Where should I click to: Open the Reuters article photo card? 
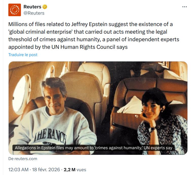click(x=98, y=101)
